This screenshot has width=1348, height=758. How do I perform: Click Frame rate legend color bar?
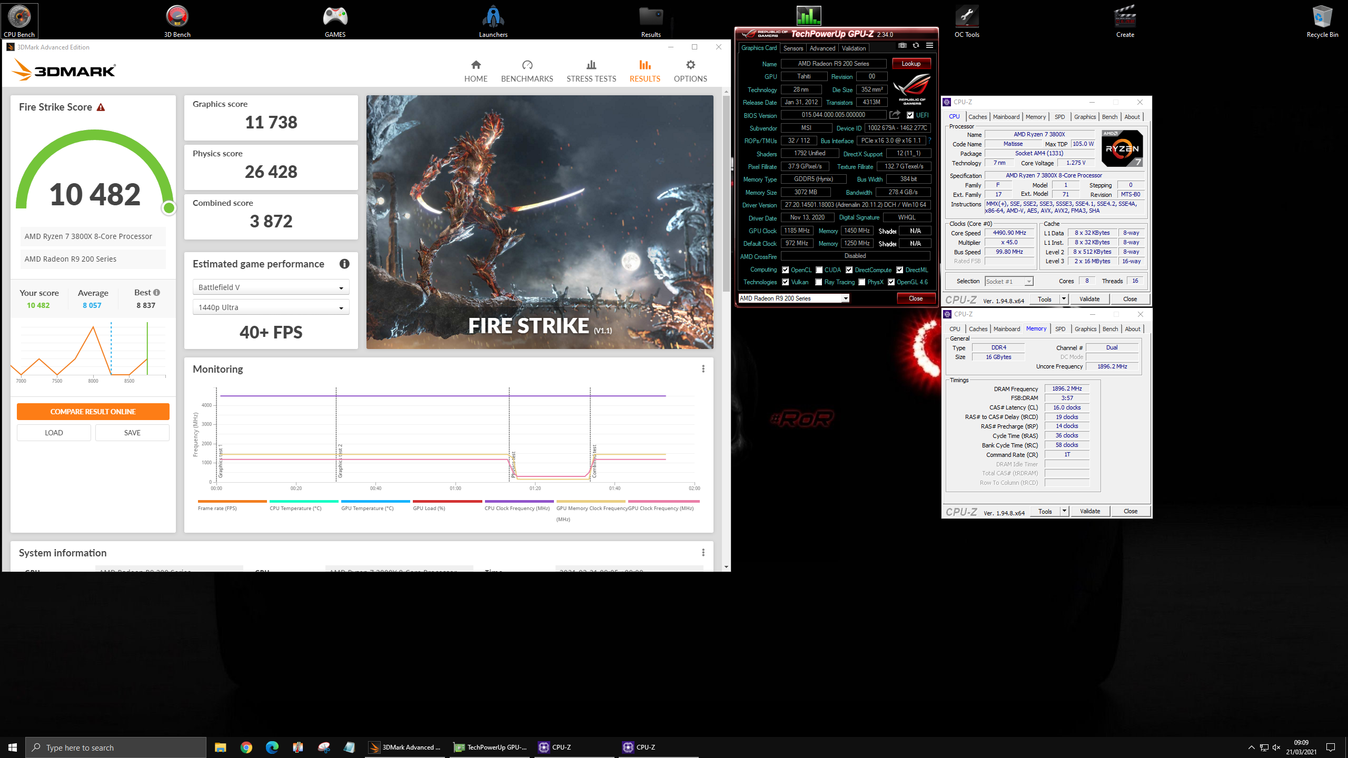[232, 501]
